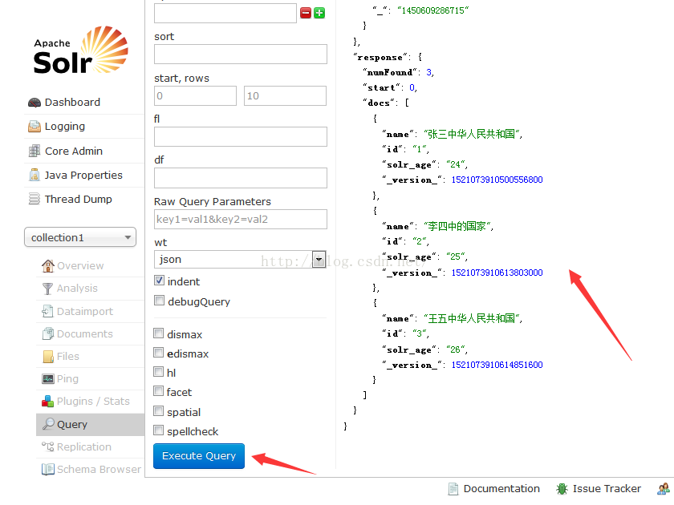The width and height of the screenshot is (674, 505).
Task: Open the wt json format dropdown
Action: coord(240,260)
